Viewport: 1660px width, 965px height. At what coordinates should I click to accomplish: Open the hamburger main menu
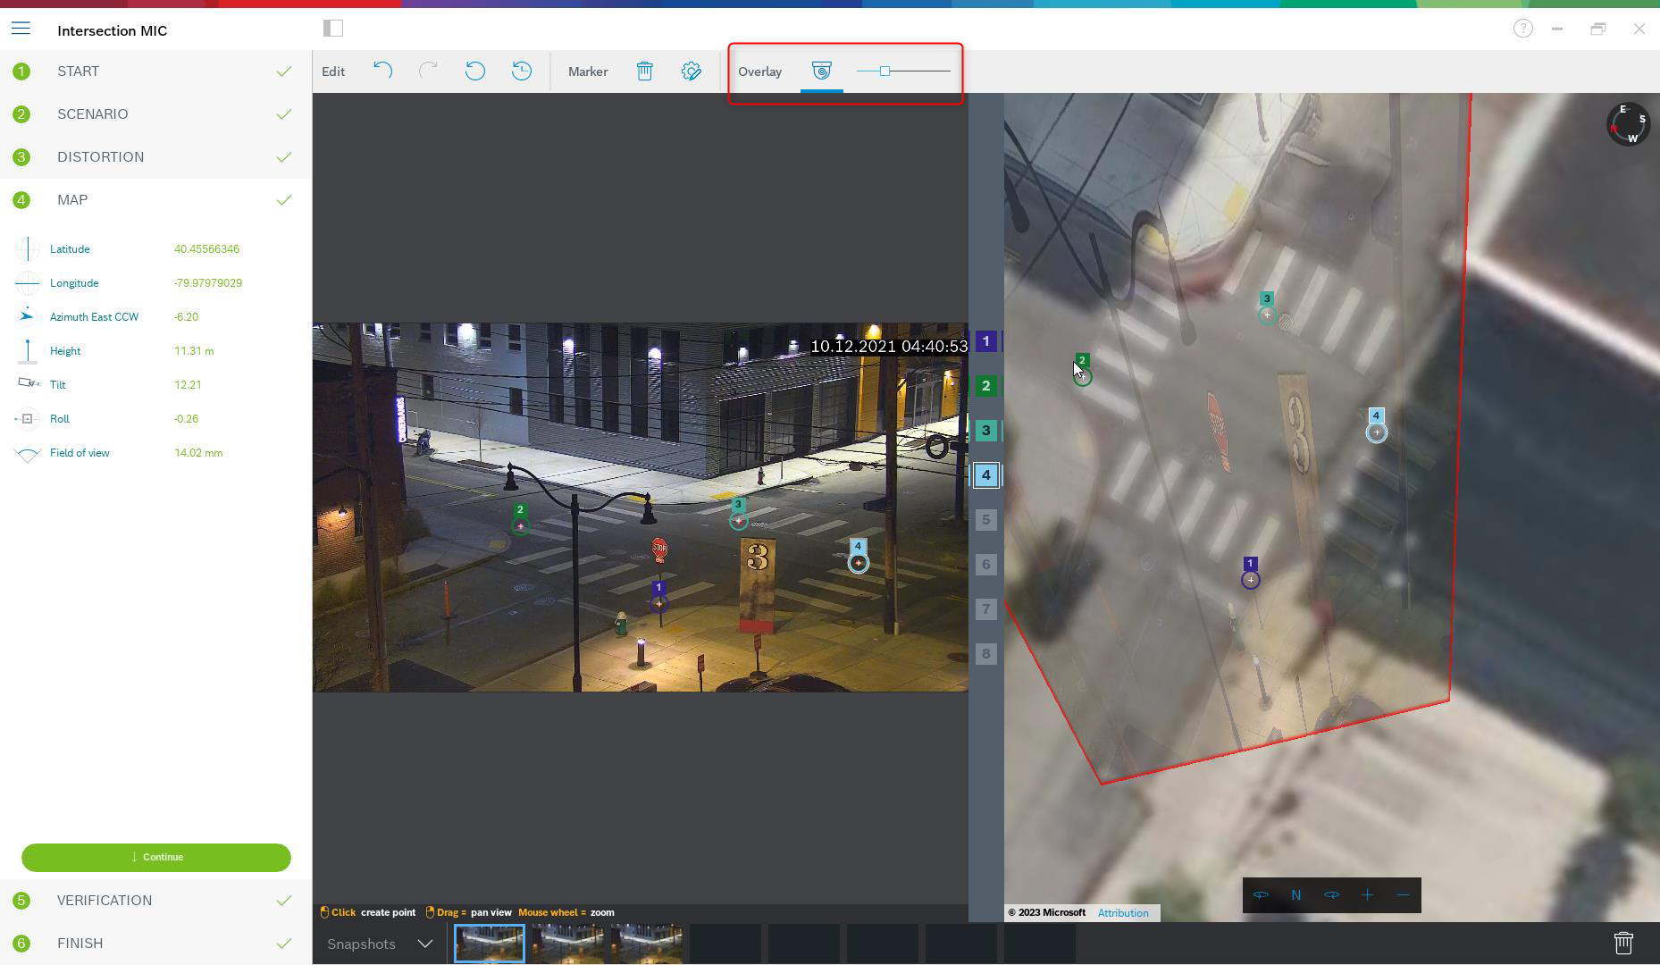[21, 29]
